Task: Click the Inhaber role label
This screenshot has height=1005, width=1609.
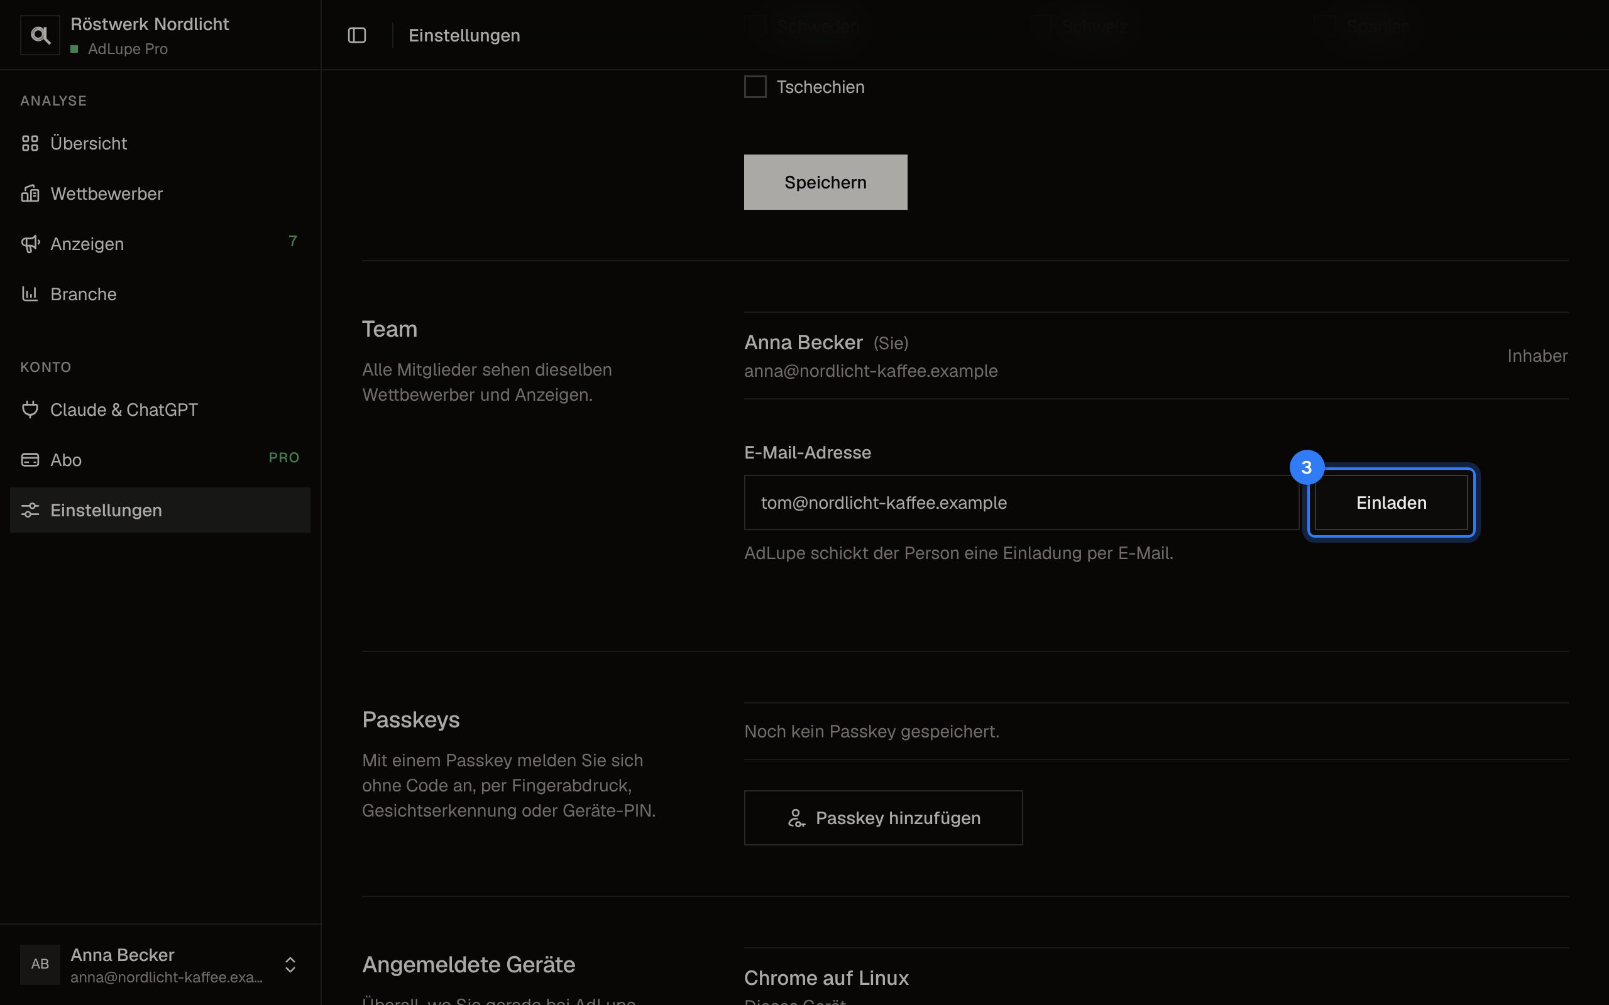Action: point(1537,356)
